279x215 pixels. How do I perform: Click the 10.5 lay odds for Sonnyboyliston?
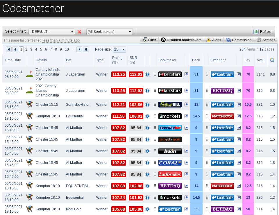[248, 105]
